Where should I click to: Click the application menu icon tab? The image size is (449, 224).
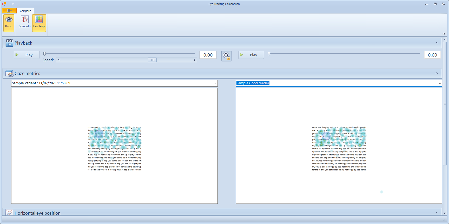point(9,11)
